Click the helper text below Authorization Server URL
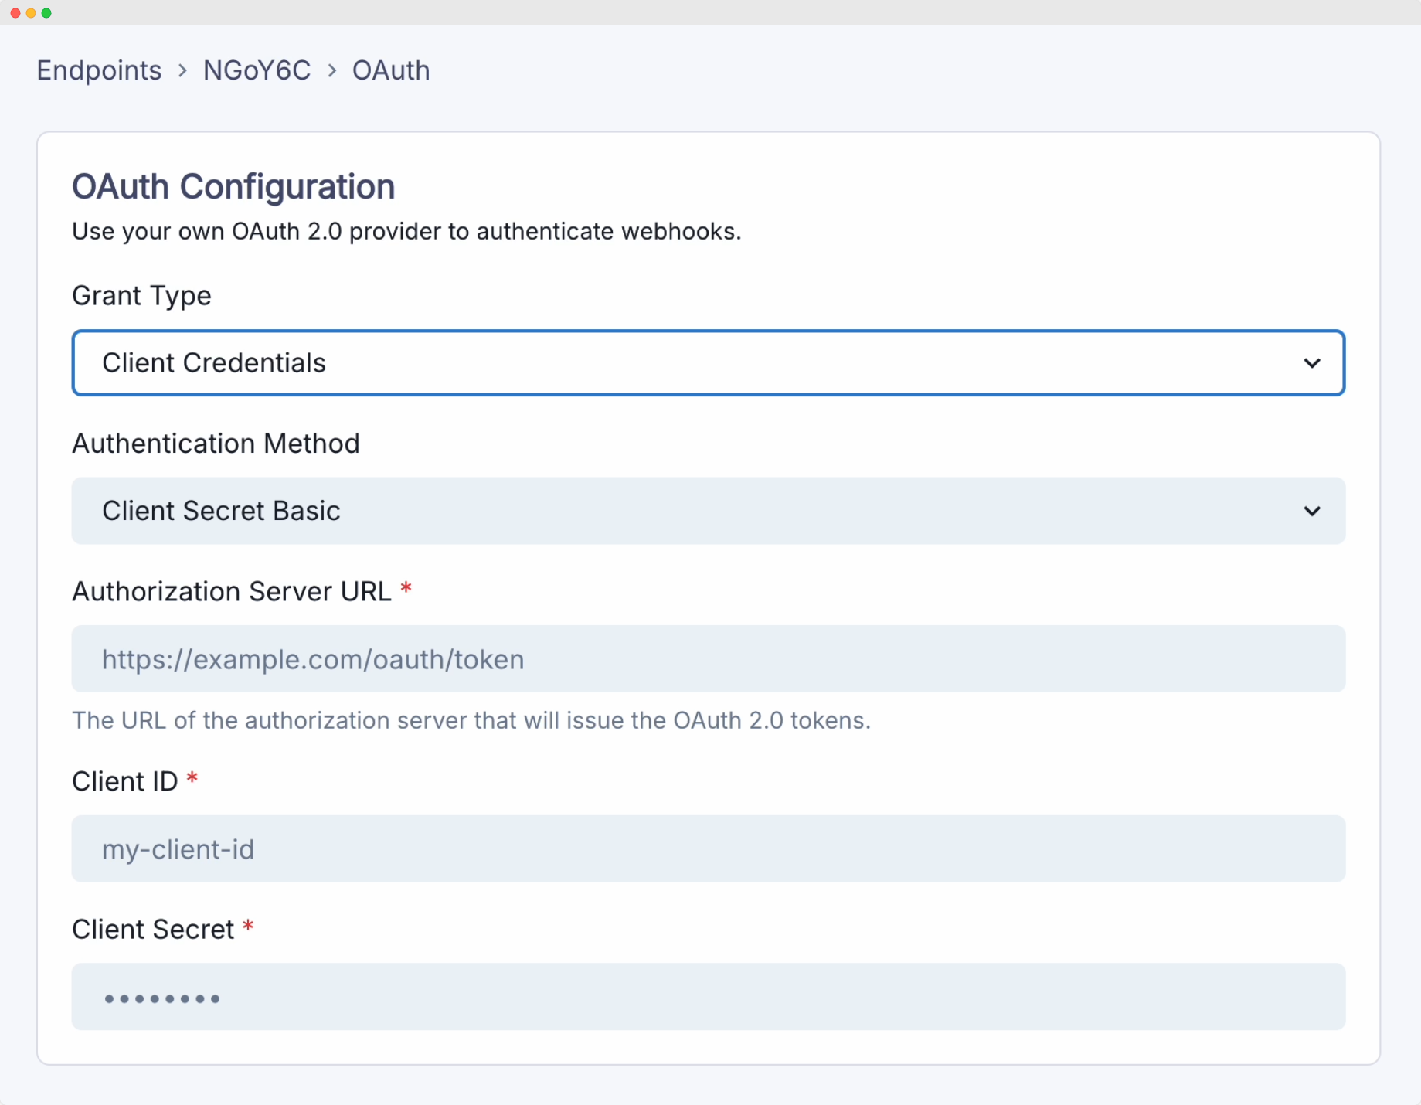 tap(471, 720)
